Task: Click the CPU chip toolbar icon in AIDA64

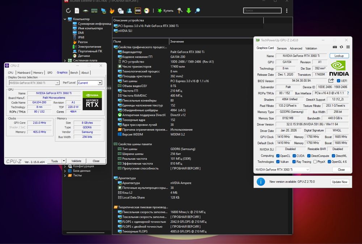Action: coord(86,10)
